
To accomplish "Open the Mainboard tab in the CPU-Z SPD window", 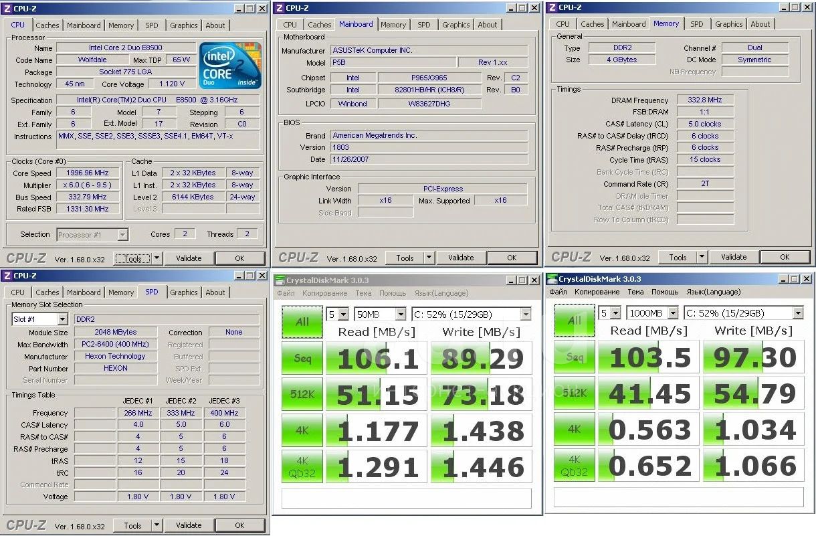I will 84,292.
